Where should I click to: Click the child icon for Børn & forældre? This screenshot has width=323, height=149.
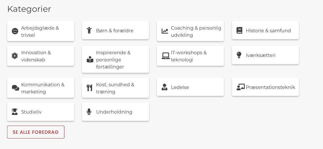coord(89,30)
